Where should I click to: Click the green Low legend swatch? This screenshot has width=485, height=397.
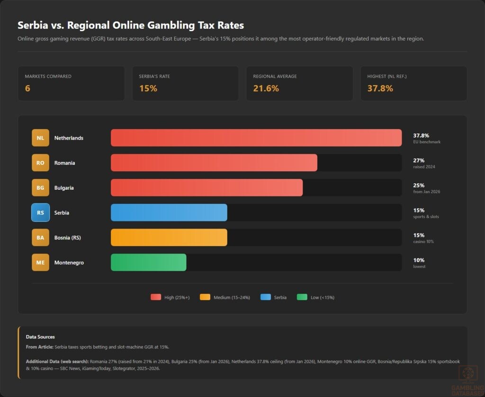(x=302, y=297)
